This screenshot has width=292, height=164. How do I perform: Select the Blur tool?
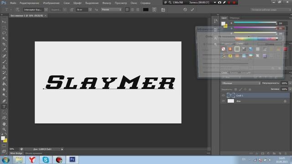tap(4, 89)
